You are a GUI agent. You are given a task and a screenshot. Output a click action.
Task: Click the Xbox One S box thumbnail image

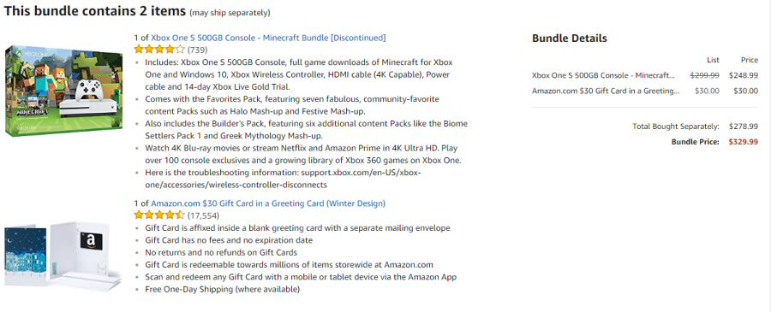(63, 91)
